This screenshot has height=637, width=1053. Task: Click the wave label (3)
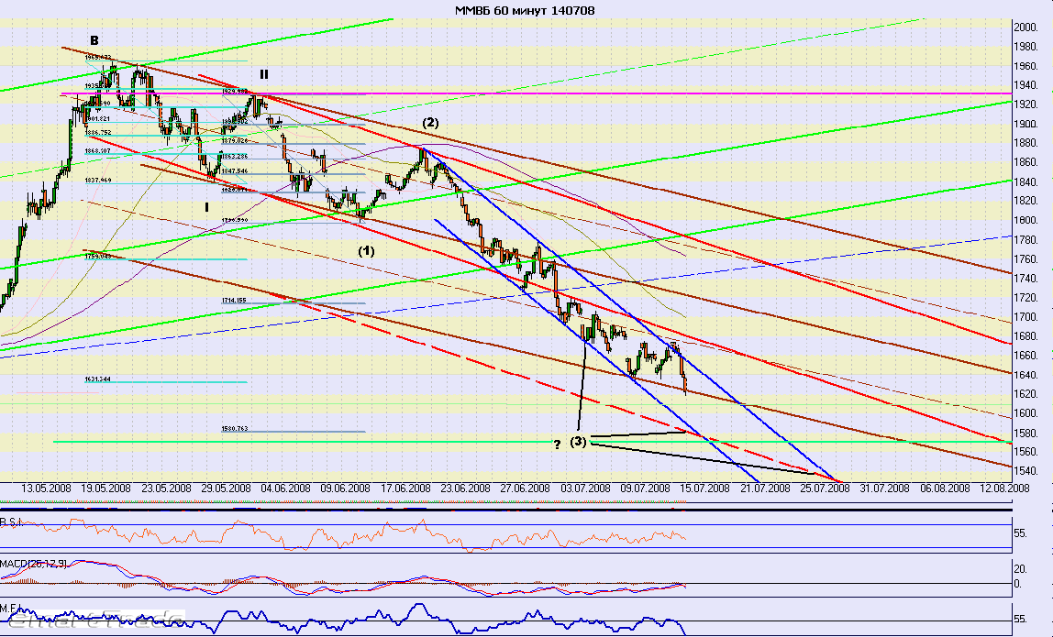tap(578, 442)
